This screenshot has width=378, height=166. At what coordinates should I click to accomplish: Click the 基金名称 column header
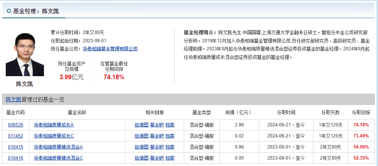77,112
